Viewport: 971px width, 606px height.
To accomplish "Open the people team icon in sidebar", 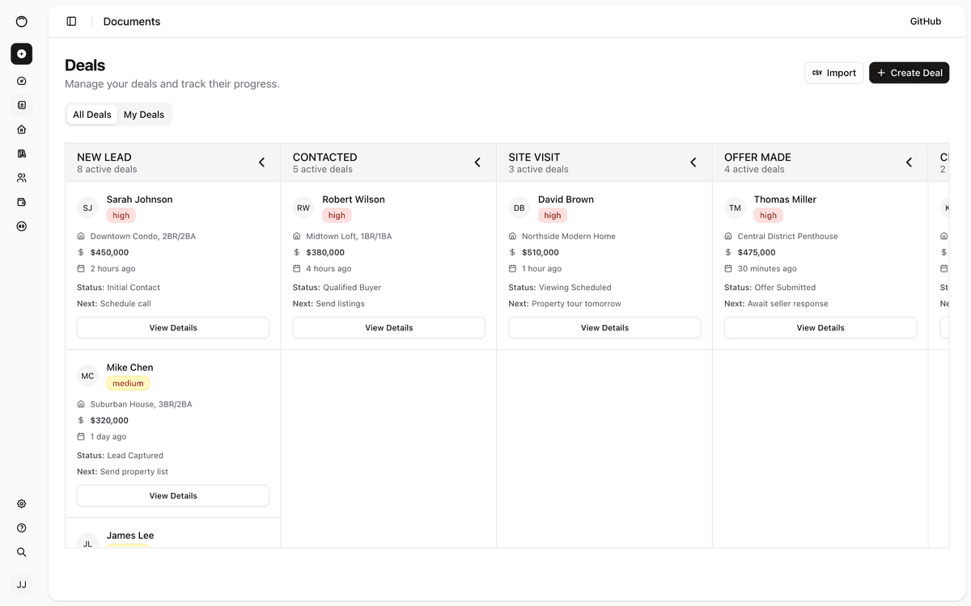I will 22,178.
